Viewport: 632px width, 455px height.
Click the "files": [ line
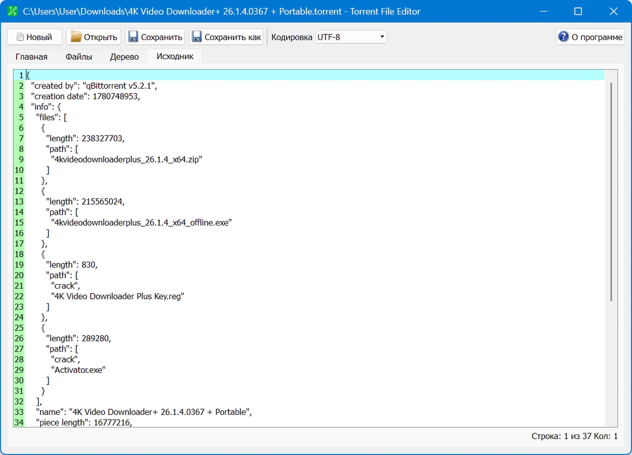(x=51, y=118)
